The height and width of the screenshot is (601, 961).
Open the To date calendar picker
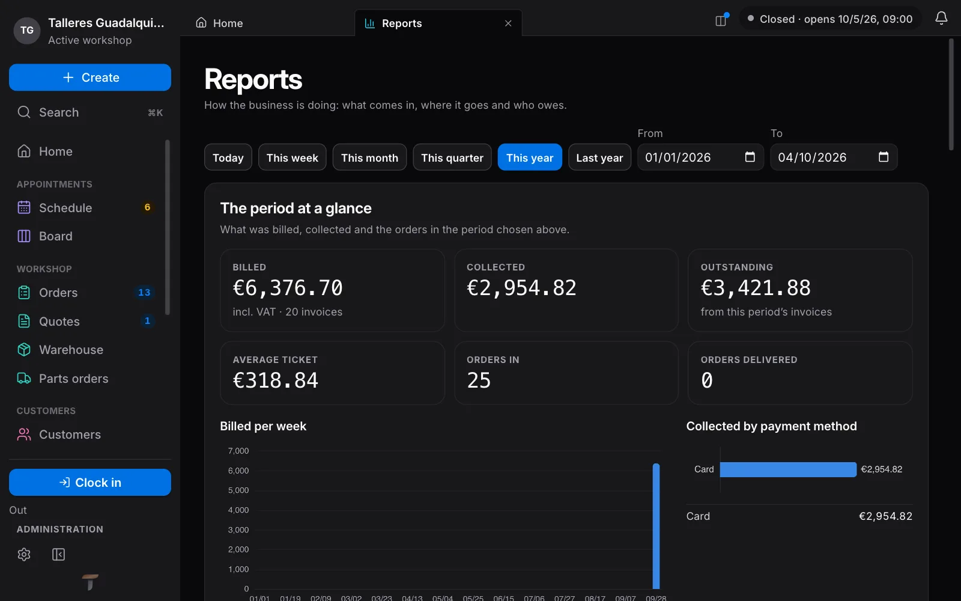coord(883,157)
